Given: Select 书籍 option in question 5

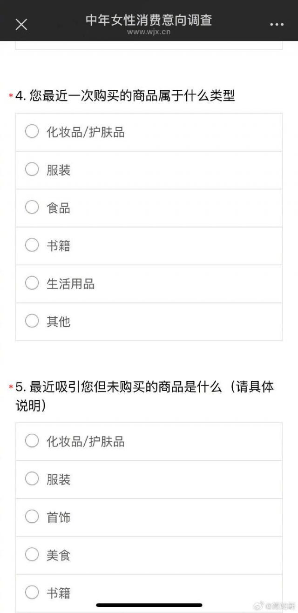Looking at the screenshot, I should click(32, 593).
